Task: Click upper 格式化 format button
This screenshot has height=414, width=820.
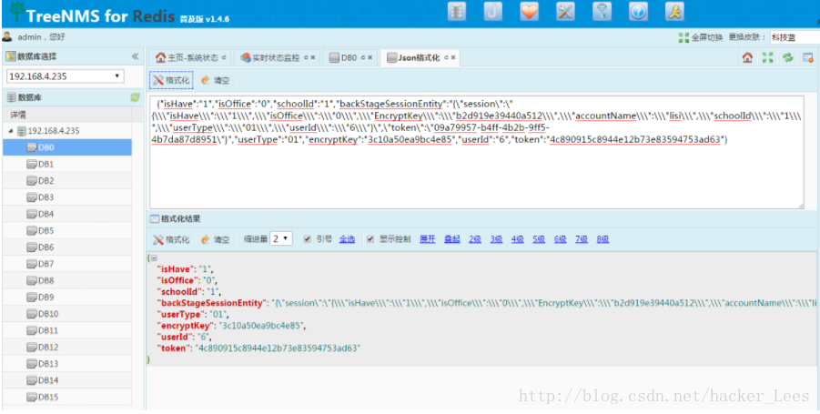Action: tap(171, 80)
